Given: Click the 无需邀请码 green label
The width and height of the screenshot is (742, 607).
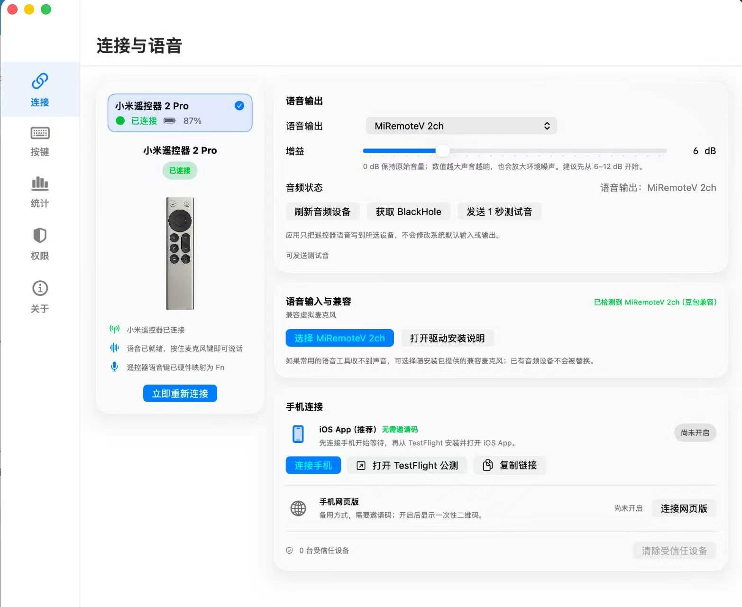Looking at the screenshot, I should point(400,429).
